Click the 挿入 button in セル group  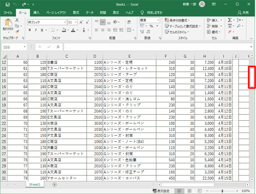pos(215,20)
